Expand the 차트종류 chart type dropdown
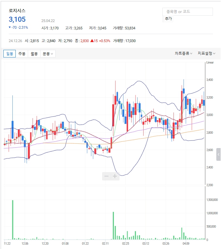223x249 pixels. click(x=183, y=53)
